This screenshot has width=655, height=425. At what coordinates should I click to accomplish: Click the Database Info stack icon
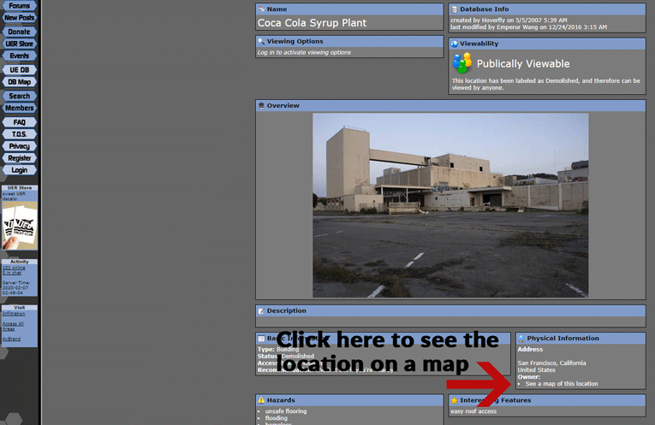point(454,9)
